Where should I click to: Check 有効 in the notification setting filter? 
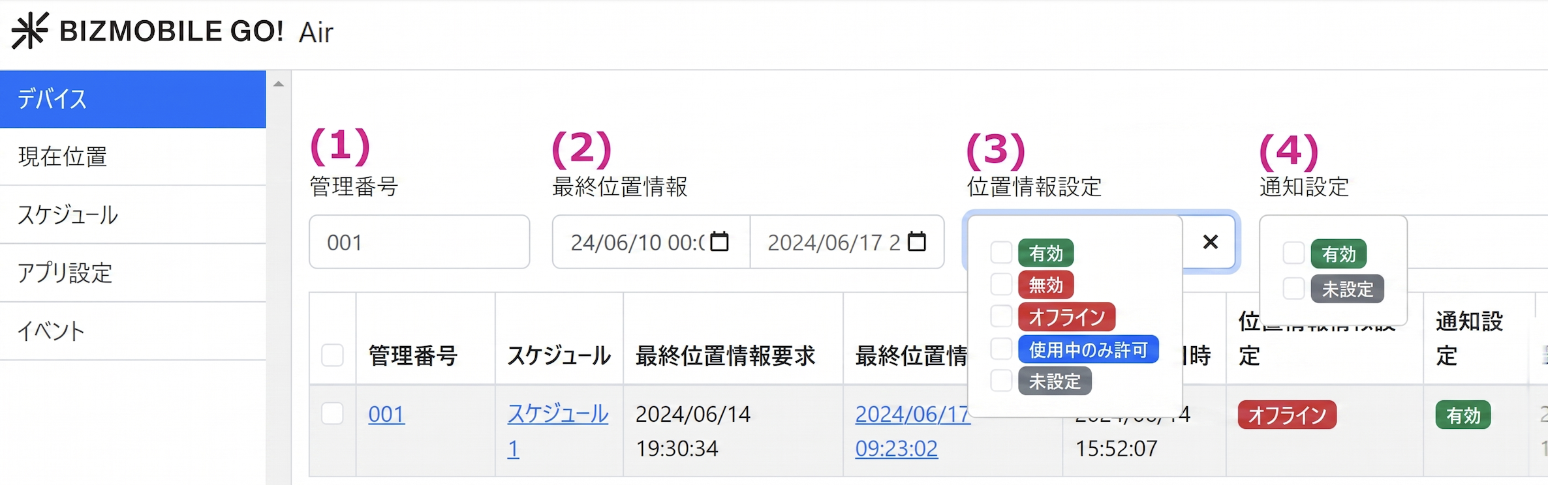1293,253
